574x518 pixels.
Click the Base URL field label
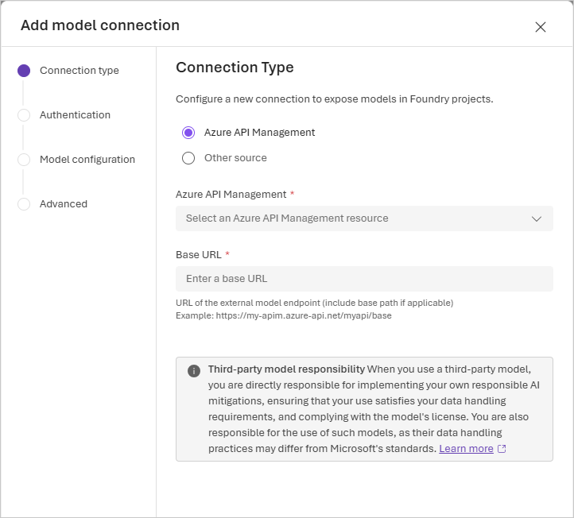[199, 254]
